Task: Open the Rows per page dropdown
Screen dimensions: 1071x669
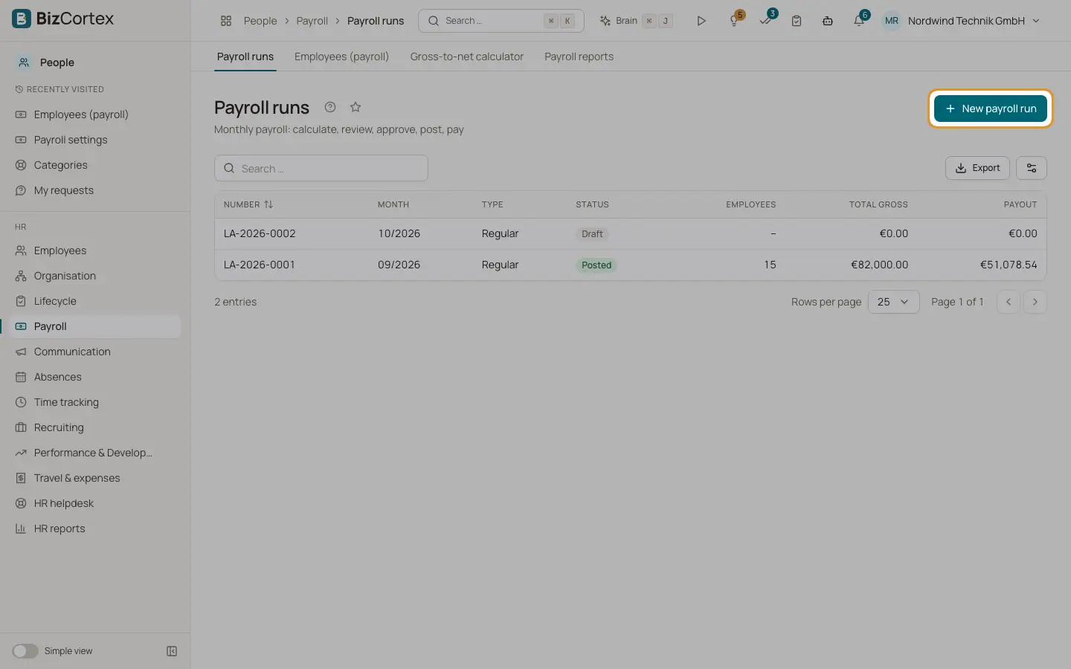Action: point(894,302)
